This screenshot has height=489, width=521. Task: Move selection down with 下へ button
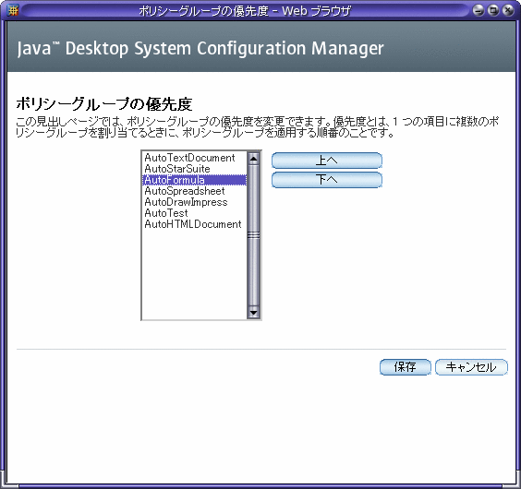327,180
